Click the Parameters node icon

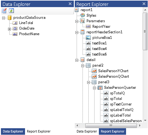point(82,21)
